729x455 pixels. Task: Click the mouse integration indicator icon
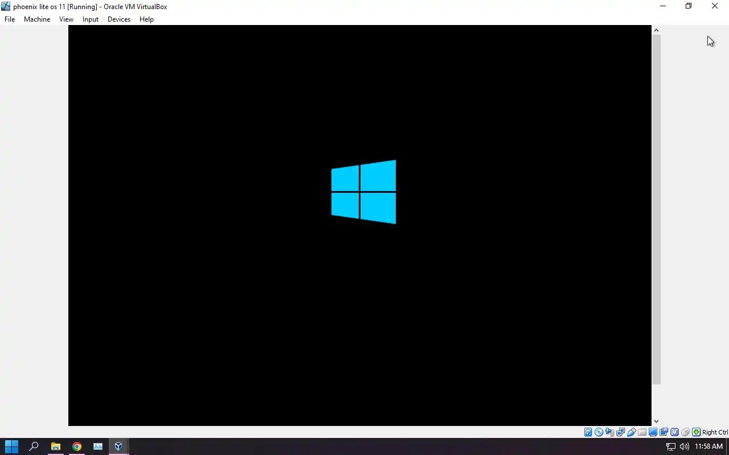pyautogui.click(x=685, y=432)
